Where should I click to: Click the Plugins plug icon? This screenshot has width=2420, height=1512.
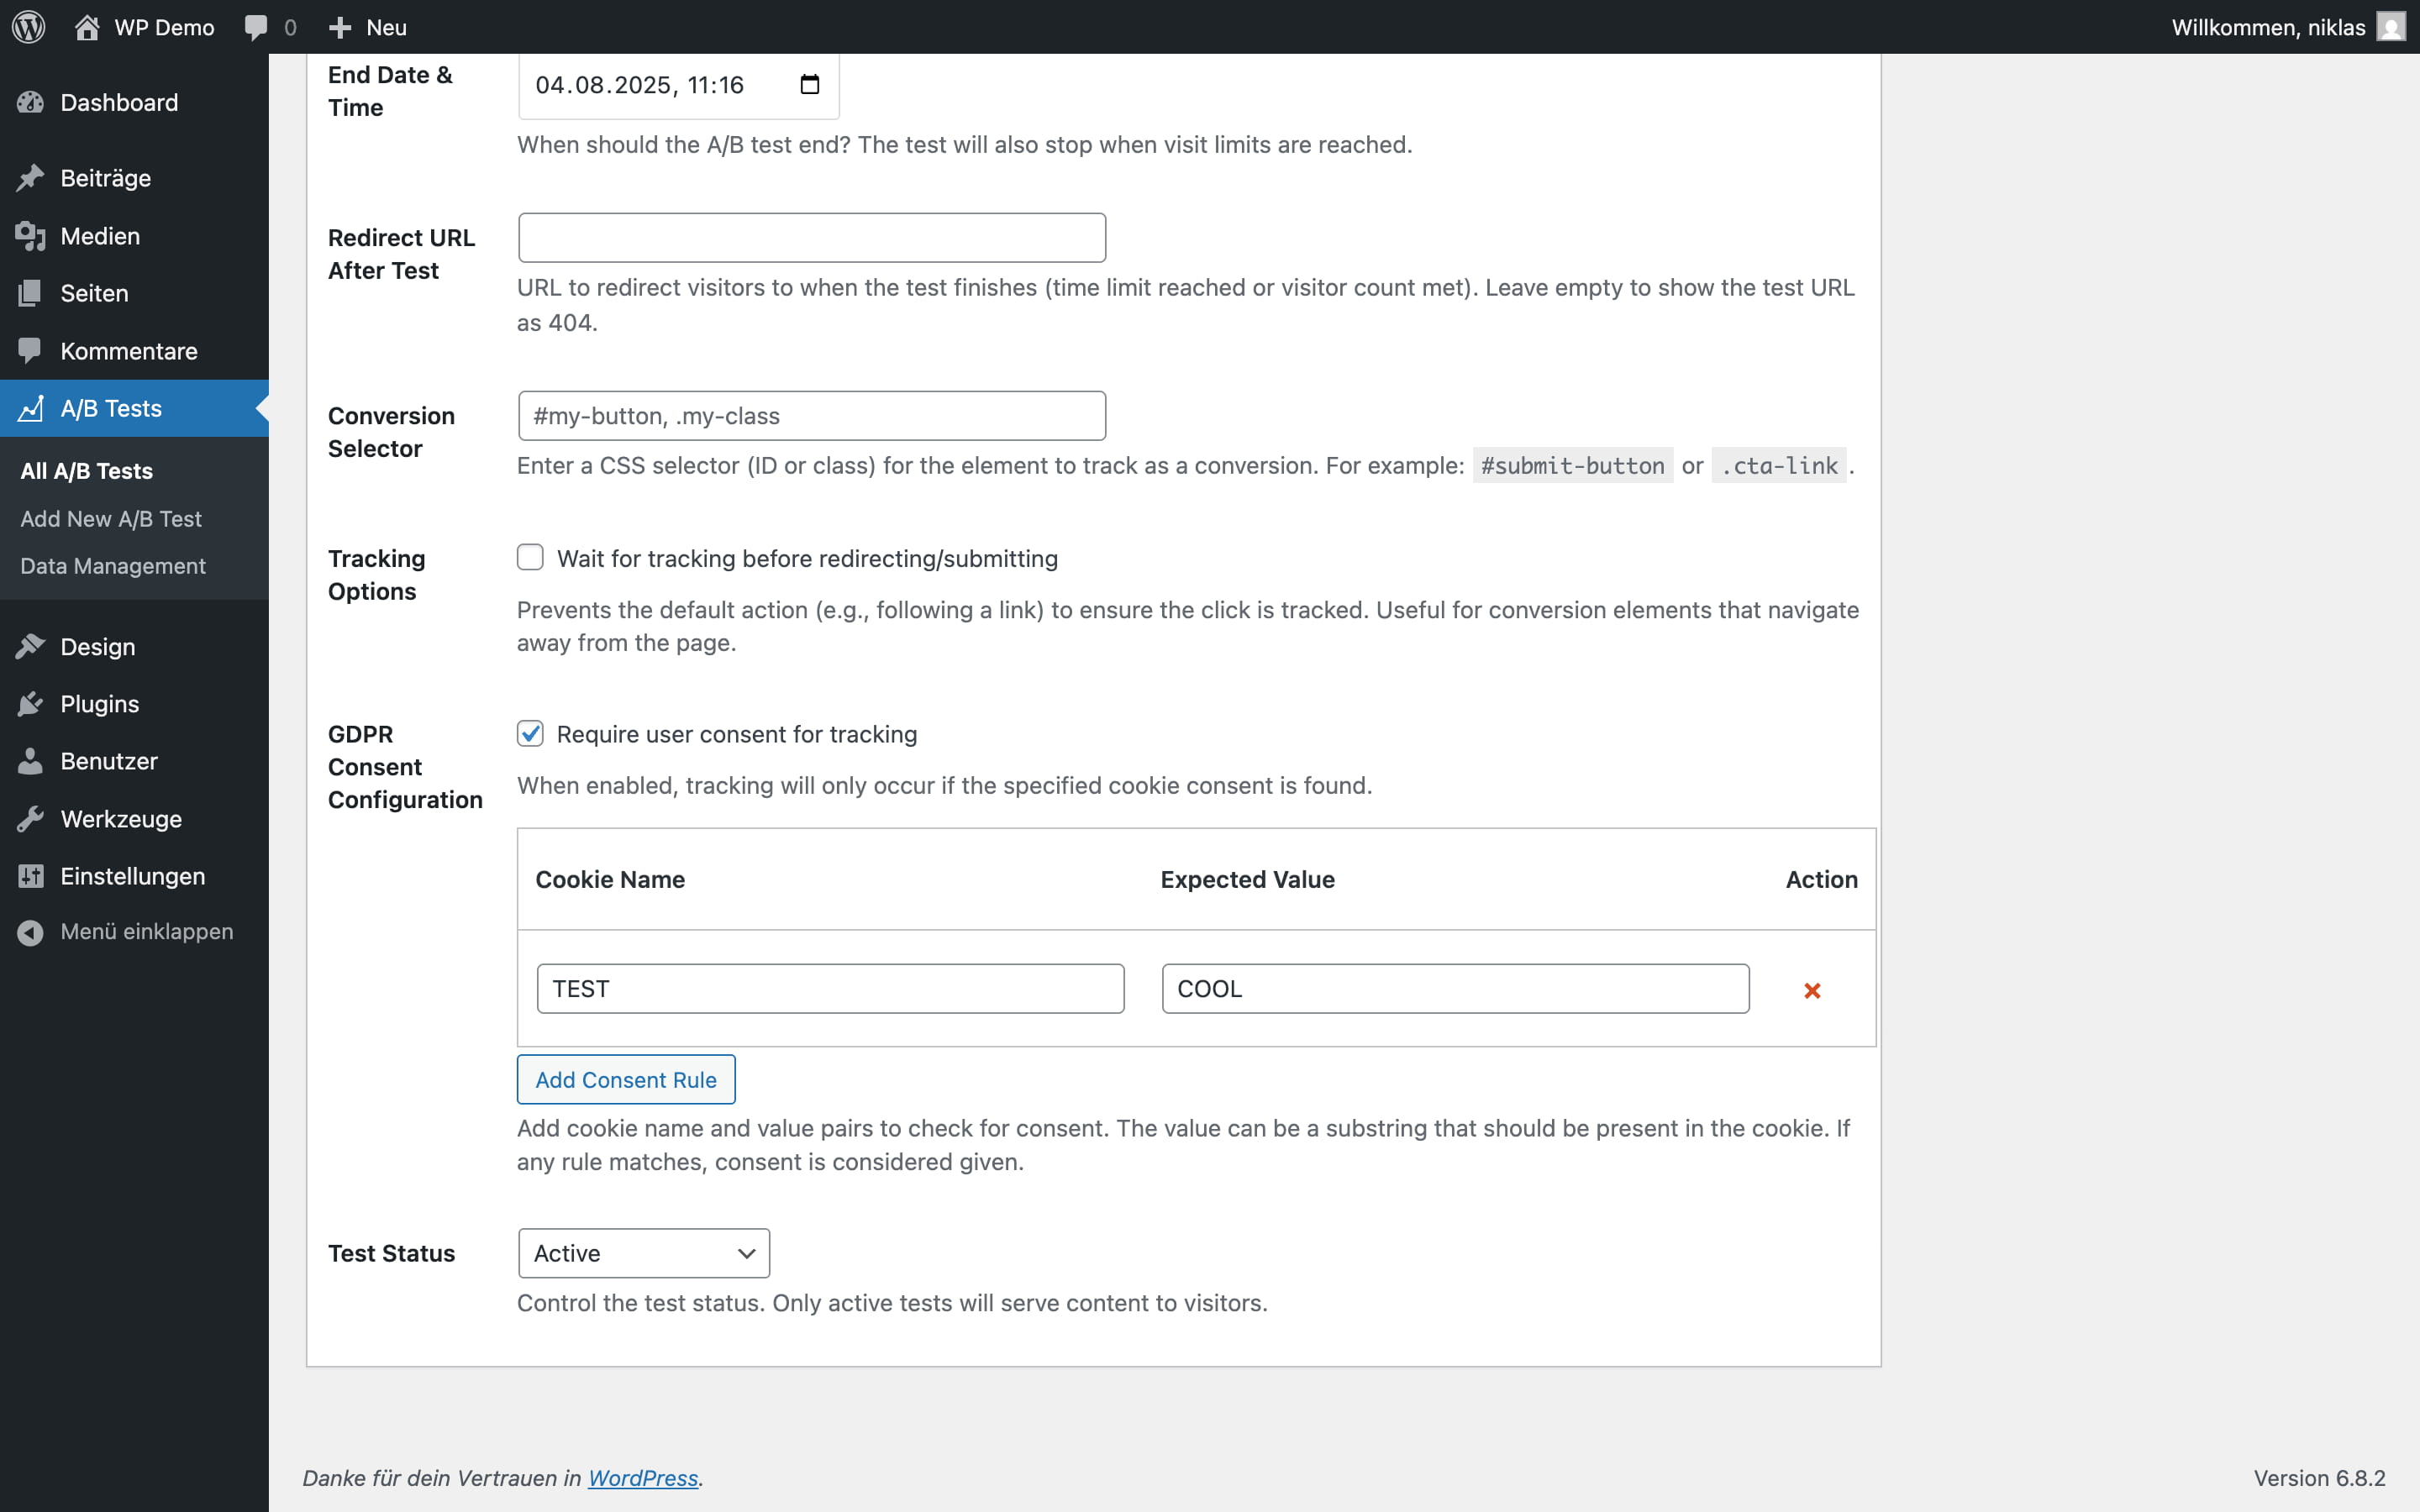point(30,704)
